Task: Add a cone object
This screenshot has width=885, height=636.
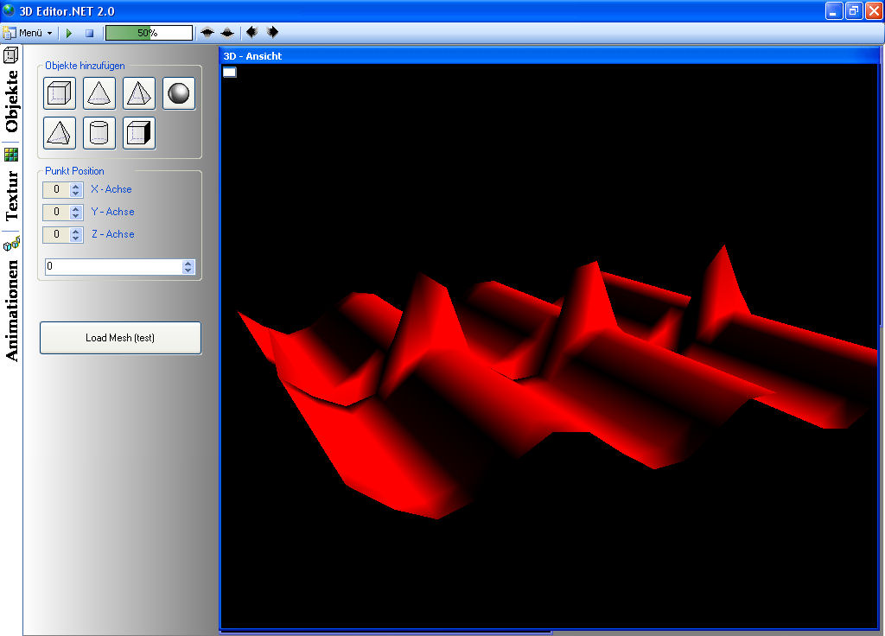Action: click(x=99, y=93)
